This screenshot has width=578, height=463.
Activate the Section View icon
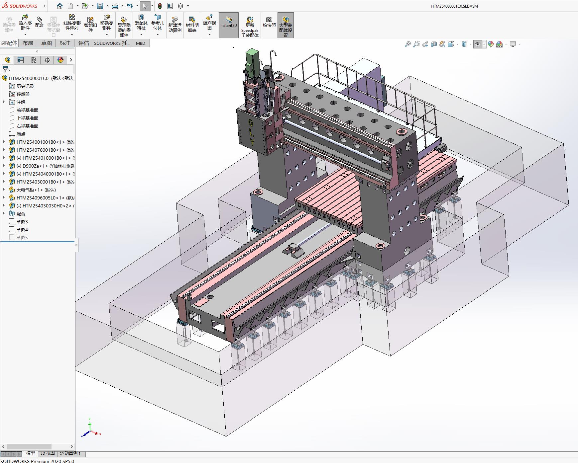[x=433, y=44]
